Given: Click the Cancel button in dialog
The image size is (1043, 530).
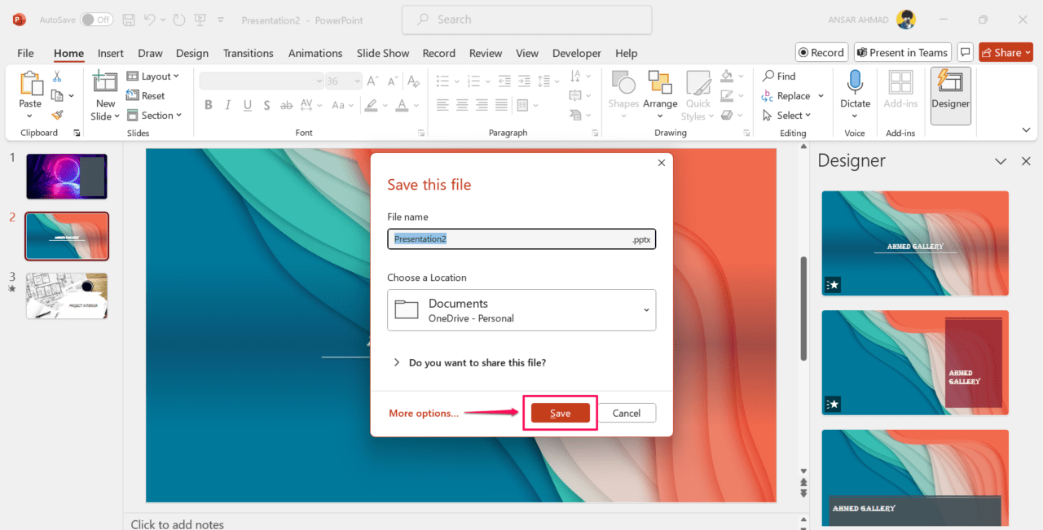Looking at the screenshot, I should click(x=626, y=414).
